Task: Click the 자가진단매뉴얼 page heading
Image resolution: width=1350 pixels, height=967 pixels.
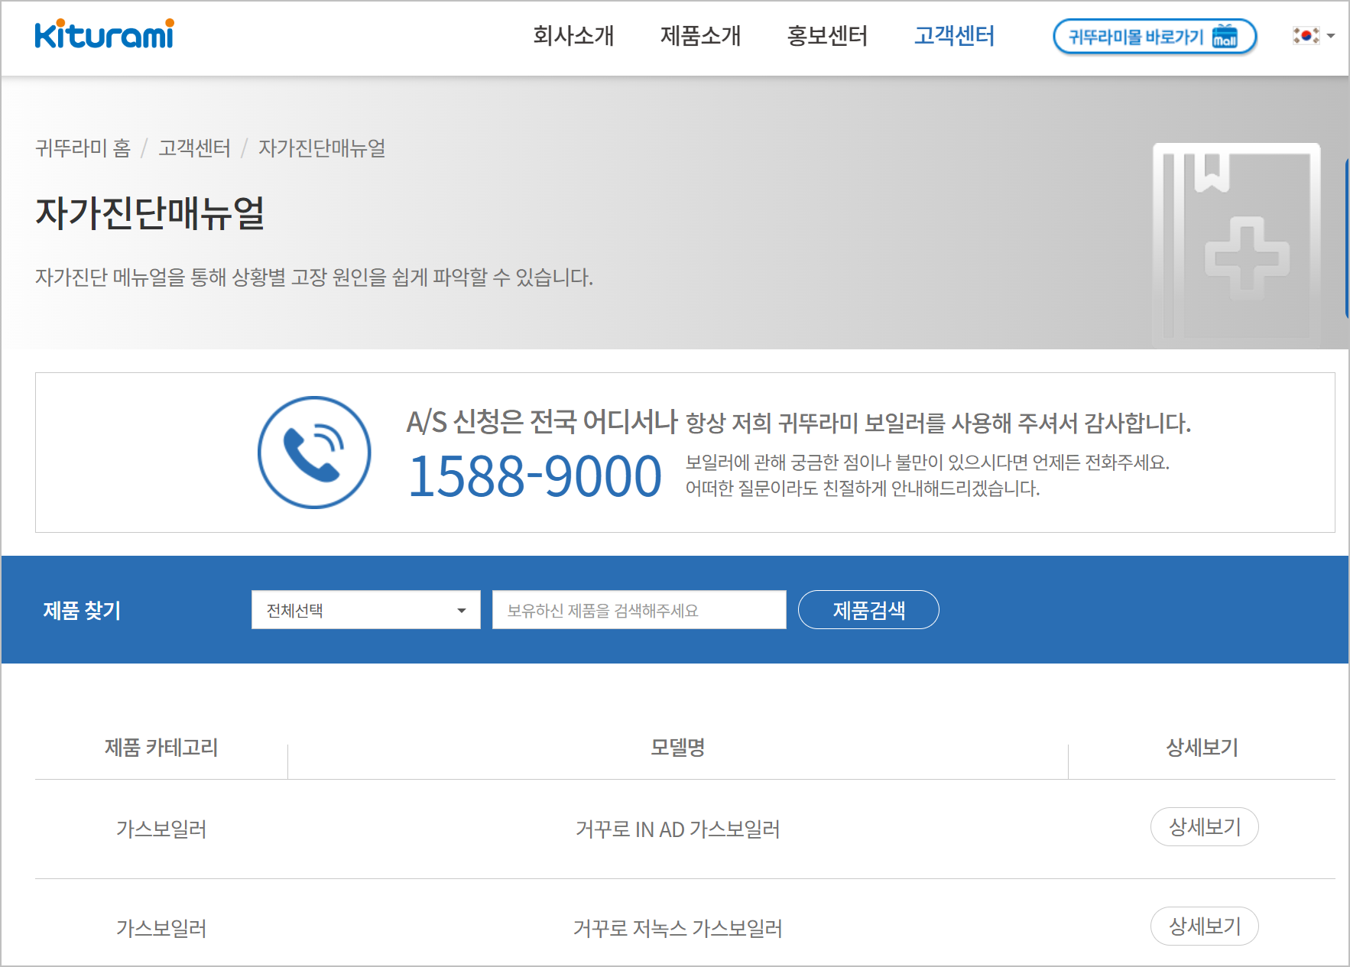Action: (x=151, y=213)
